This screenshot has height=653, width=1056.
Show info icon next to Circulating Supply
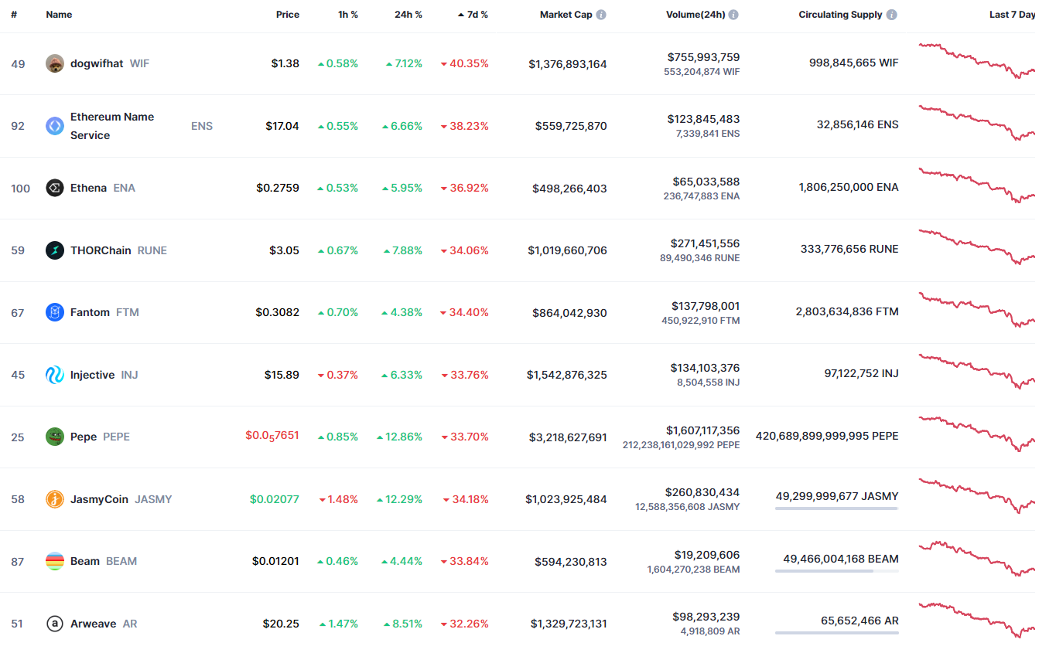tap(892, 15)
